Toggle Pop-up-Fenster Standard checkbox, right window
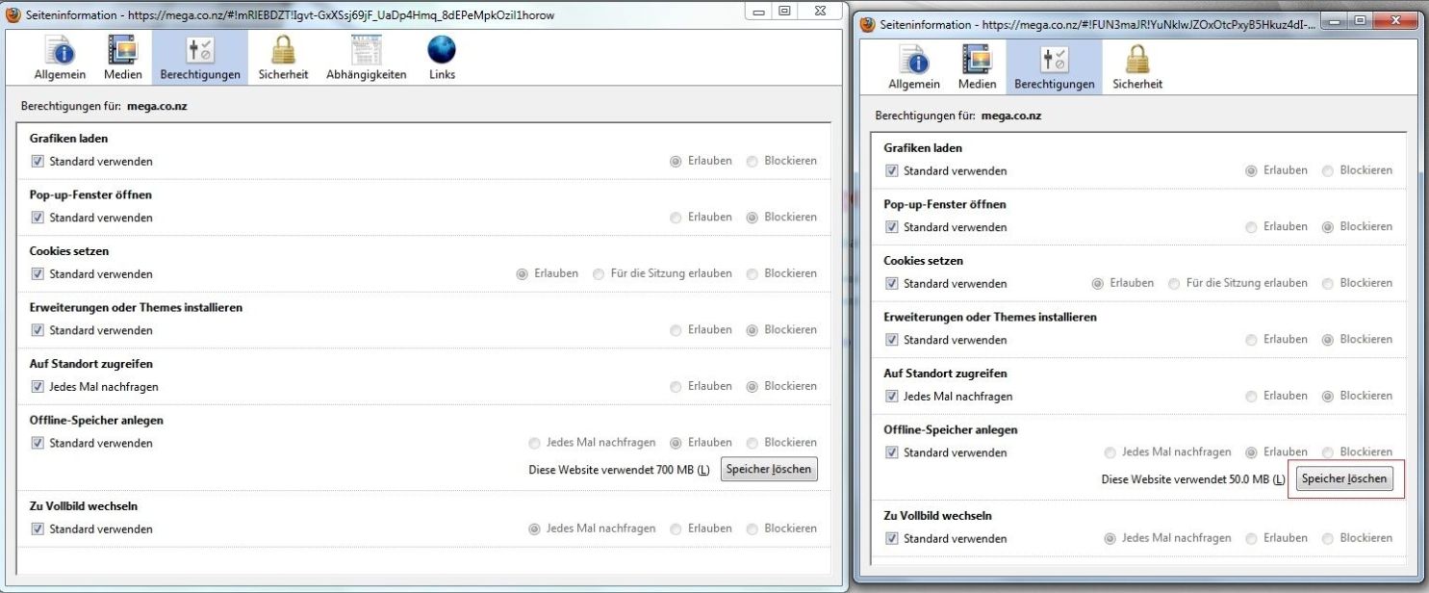 pyautogui.click(x=893, y=227)
